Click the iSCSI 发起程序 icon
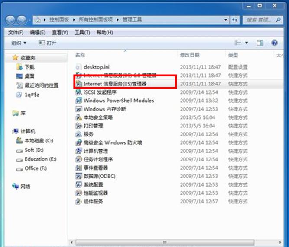 (79, 92)
